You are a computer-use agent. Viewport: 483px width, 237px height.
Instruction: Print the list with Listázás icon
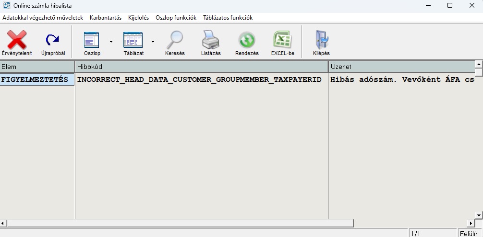coord(211,40)
